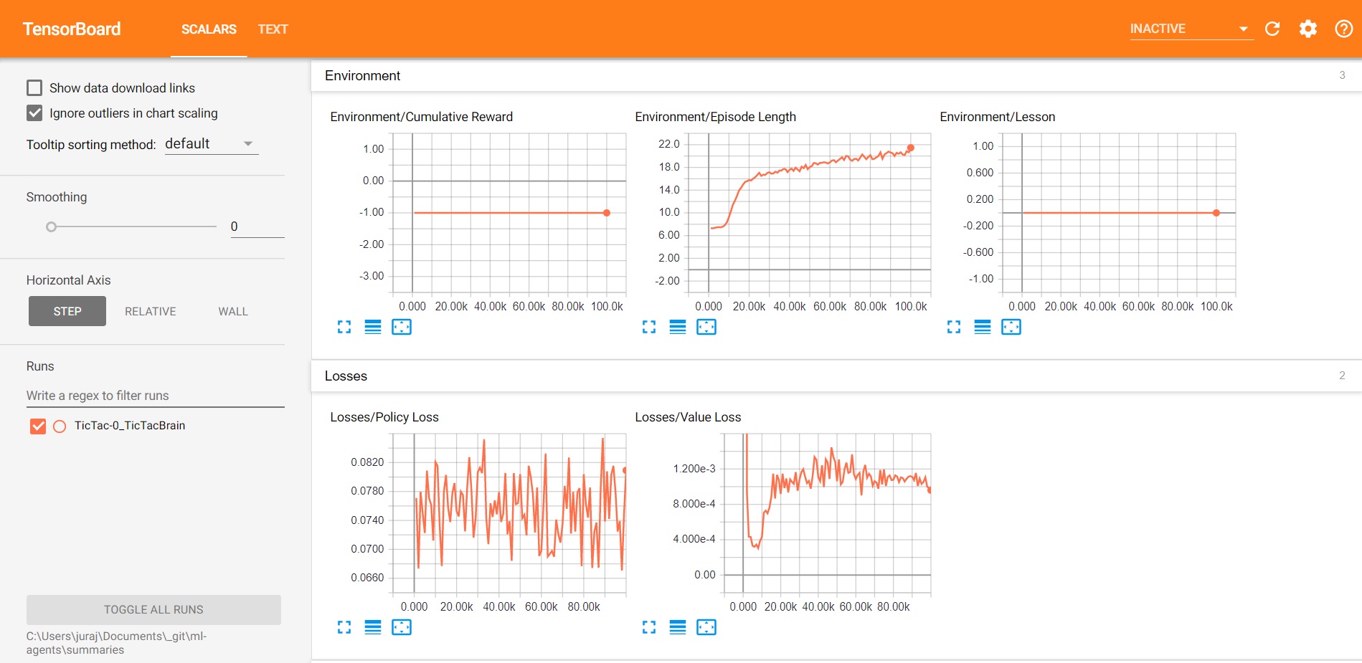Viewport: 1362px width, 663px height.
Task: Switch to the TEXT tab
Action: (273, 29)
